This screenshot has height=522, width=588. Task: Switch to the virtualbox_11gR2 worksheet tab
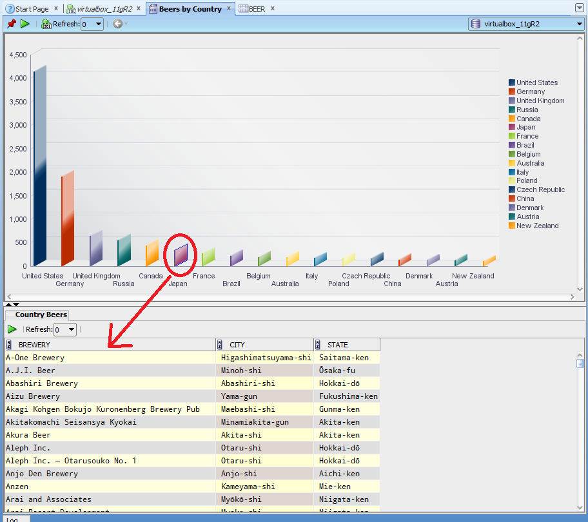click(x=104, y=8)
